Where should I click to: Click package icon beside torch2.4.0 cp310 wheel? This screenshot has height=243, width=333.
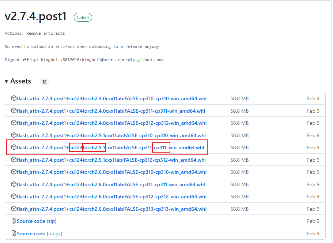[x=14, y=98]
